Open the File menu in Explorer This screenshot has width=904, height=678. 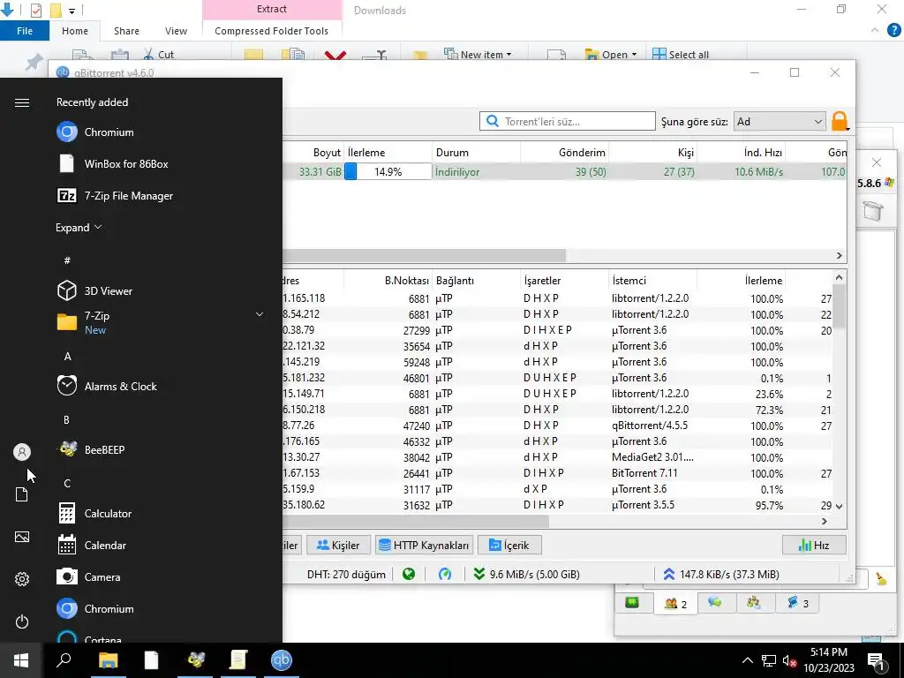point(25,31)
